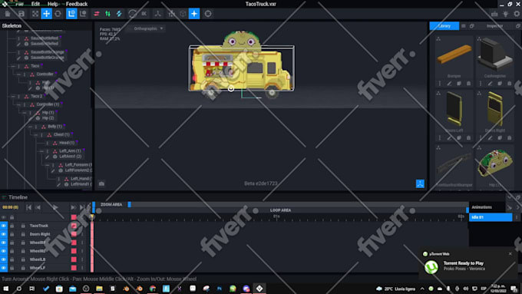This screenshot has width=522, height=294.
Task: Select the Rotate tool in toolbar
Action: (58, 14)
